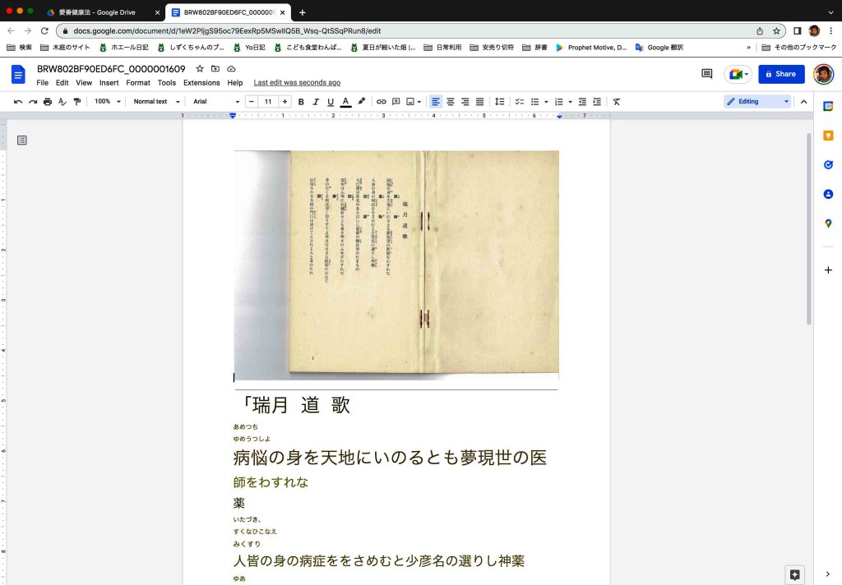The width and height of the screenshot is (842, 585).
Task: Insert a numbered list
Action: pyautogui.click(x=558, y=101)
